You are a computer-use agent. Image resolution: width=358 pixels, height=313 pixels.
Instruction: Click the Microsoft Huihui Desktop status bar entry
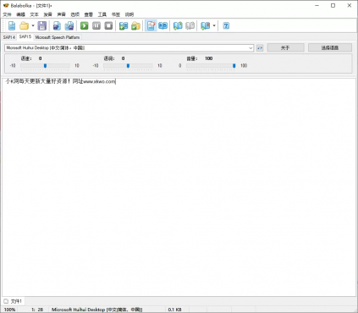96,310
